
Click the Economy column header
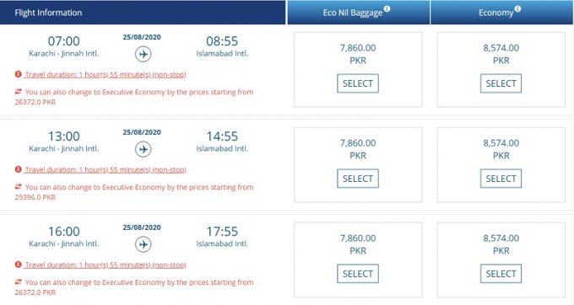point(502,13)
